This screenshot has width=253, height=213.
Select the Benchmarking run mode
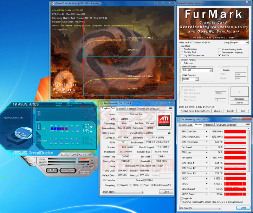pyautogui.click(x=182, y=49)
